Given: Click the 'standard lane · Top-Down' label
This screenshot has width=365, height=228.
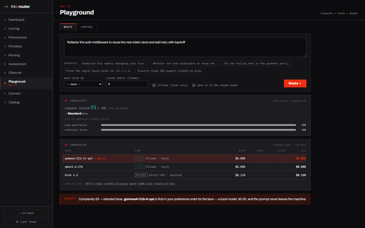Looking at the screenshot, I should [x=289, y=145].
